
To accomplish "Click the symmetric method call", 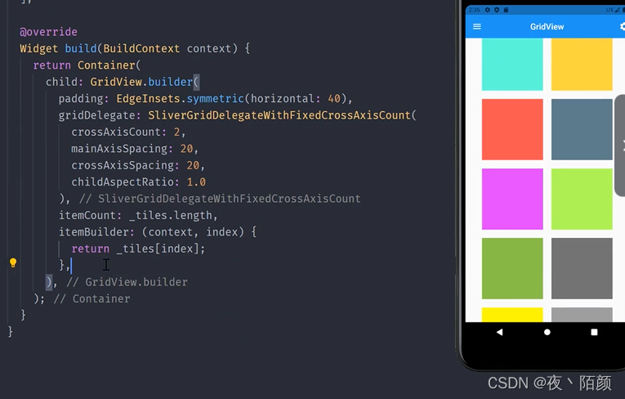I will (x=215, y=99).
